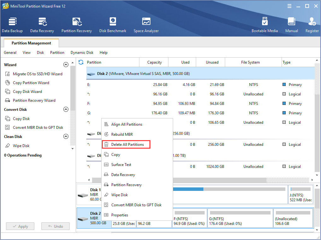Start Migrate OS to SSD/HD Wizard
The height and width of the screenshot is (240, 321).
point(38,74)
